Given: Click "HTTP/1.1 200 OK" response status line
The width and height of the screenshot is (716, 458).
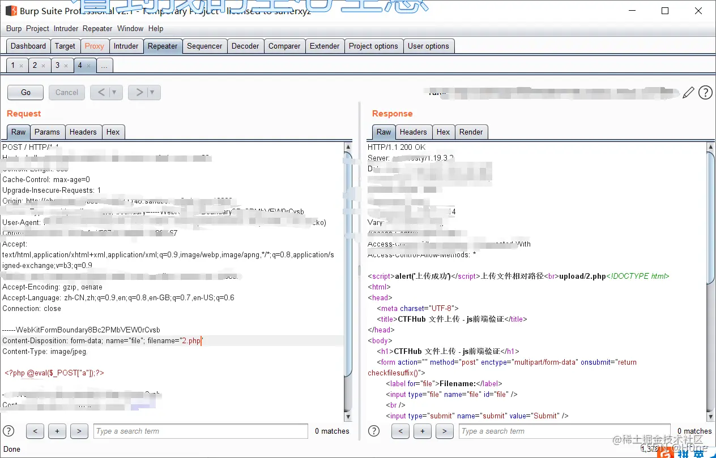Looking at the screenshot, I should pos(397,147).
